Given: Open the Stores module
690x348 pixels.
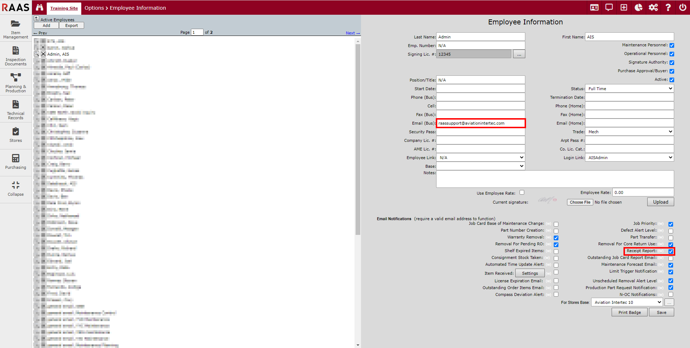Looking at the screenshot, I should [x=15, y=135].
